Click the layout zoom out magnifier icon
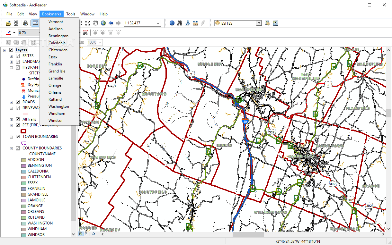 coord(16,42)
